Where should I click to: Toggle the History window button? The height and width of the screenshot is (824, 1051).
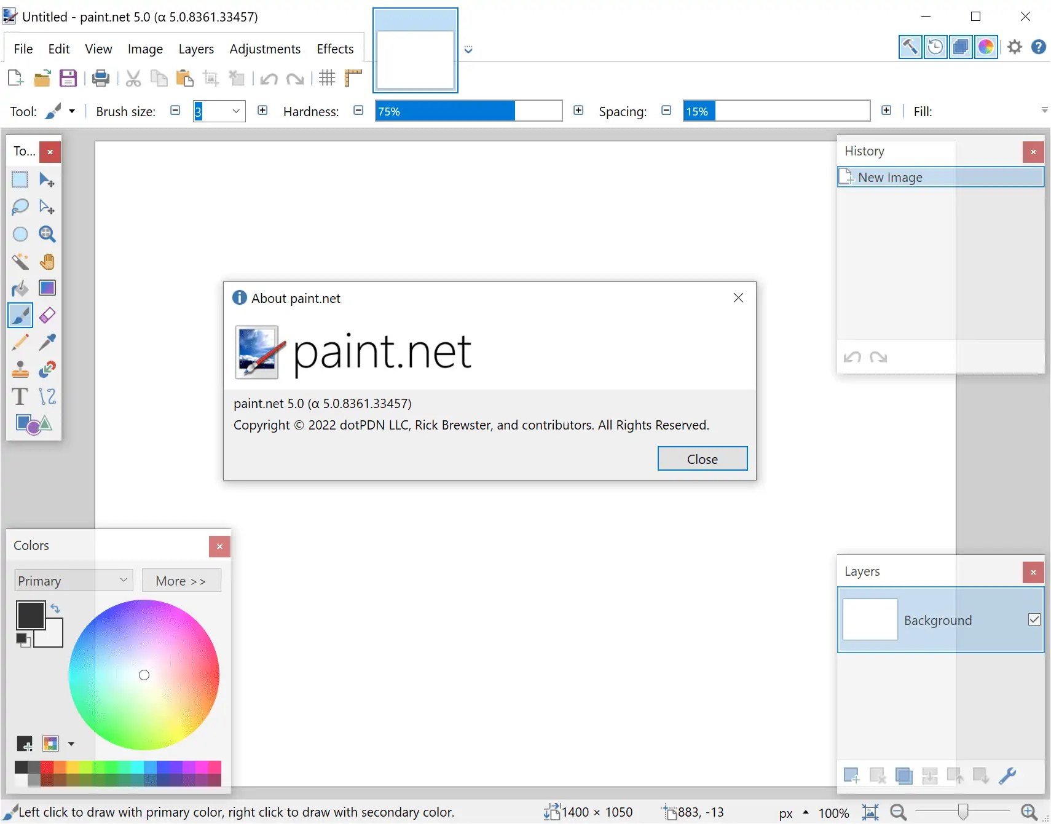tap(935, 47)
